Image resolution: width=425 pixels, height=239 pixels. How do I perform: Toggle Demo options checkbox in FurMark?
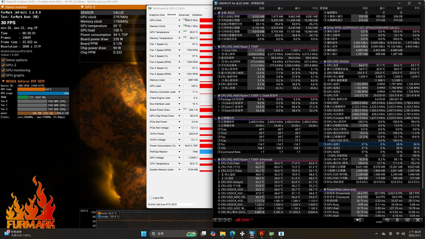click(3, 60)
